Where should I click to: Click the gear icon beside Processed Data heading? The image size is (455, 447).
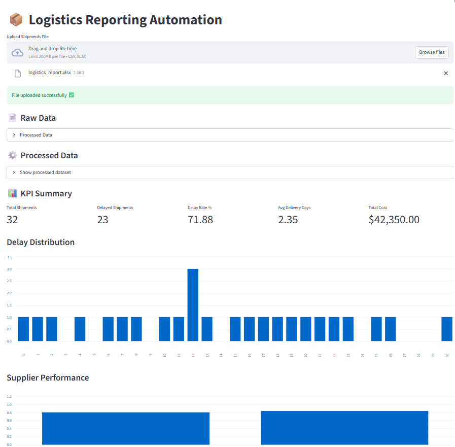pyautogui.click(x=12, y=155)
